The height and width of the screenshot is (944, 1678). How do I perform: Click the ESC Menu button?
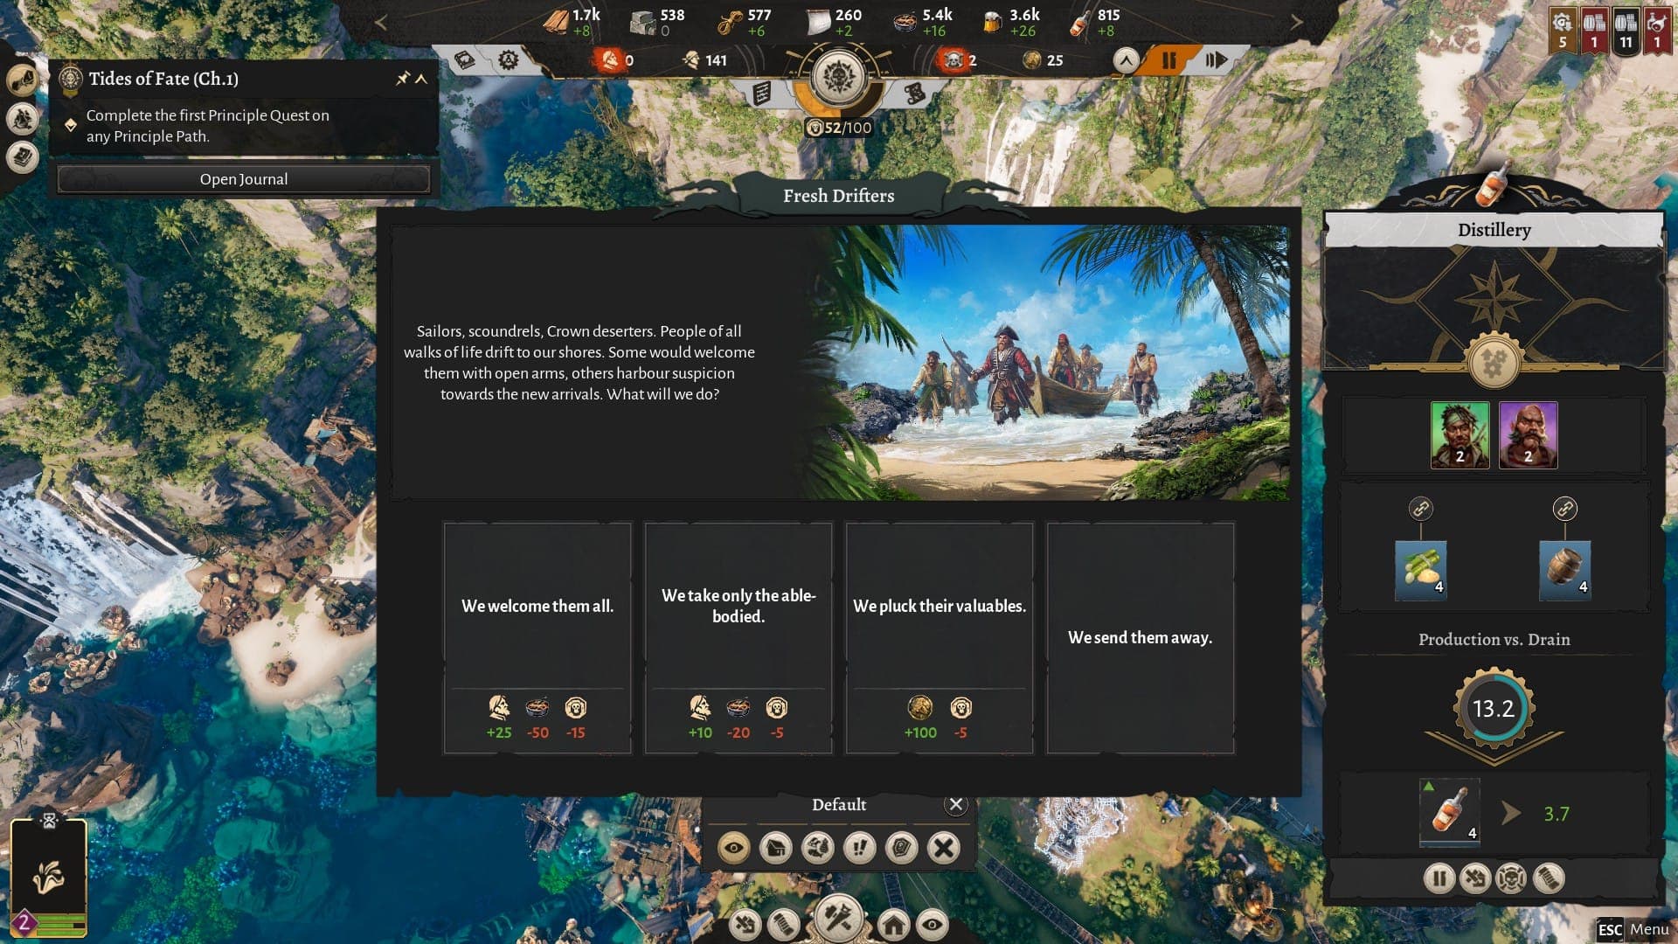[1633, 929]
